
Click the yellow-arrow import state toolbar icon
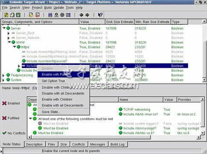[31, 15]
